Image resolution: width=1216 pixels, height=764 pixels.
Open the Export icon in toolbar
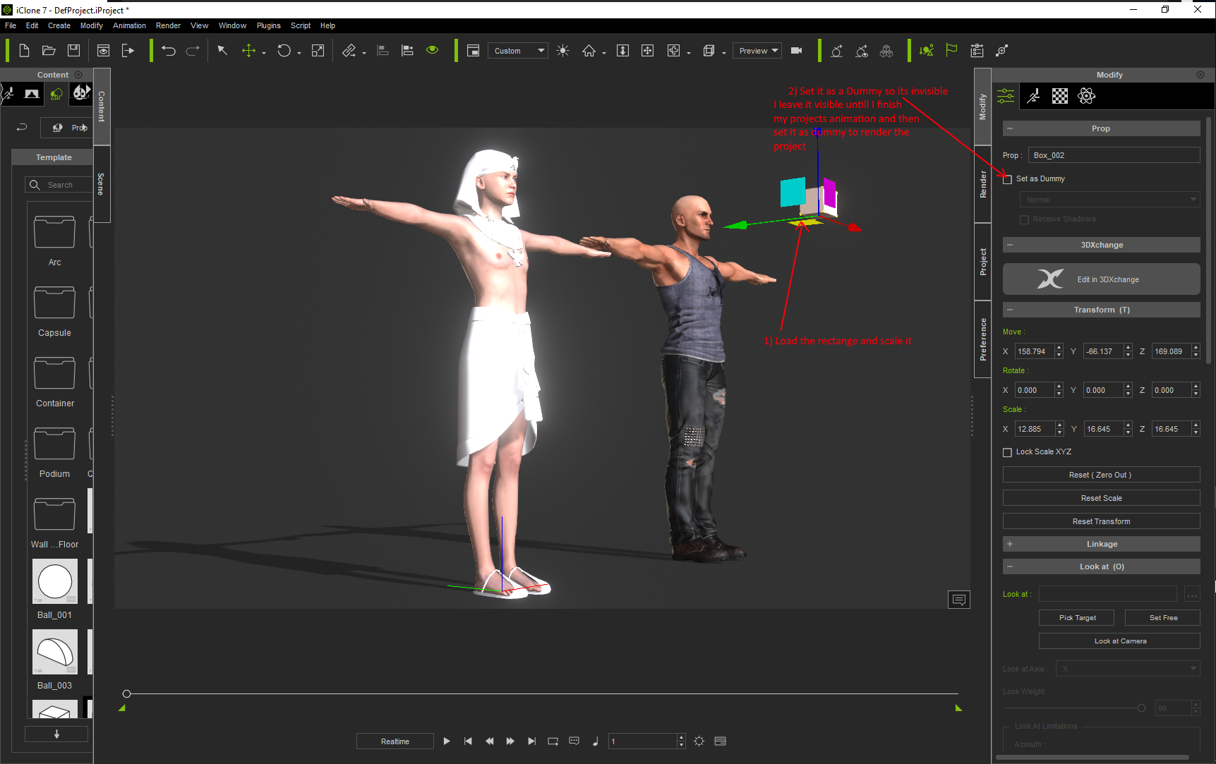click(x=128, y=50)
